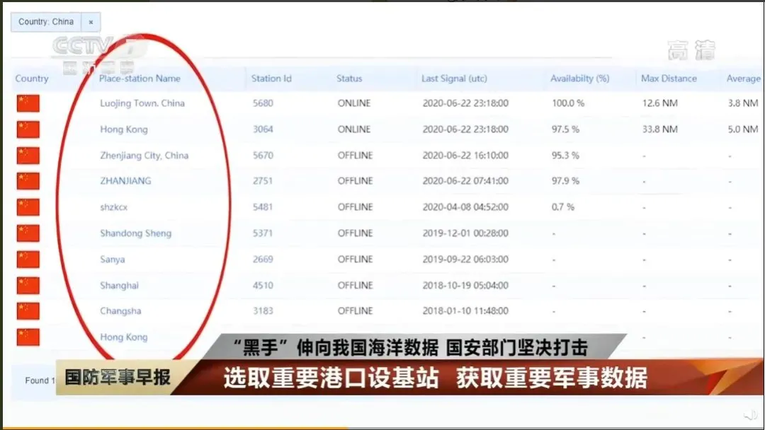This screenshot has height=430, width=765.
Task: Select station ID 3064
Action: (263, 129)
